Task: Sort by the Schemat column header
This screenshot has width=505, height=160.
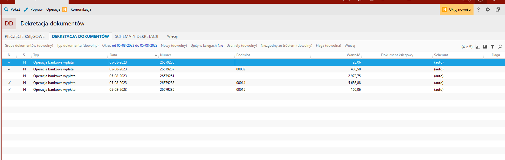Action: coord(458,55)
